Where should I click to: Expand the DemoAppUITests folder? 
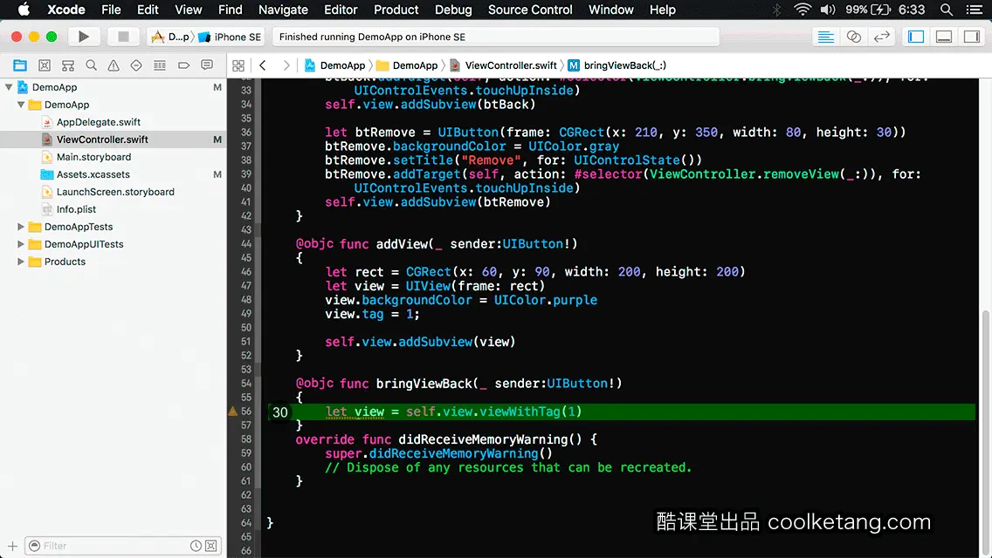point(21,244)
